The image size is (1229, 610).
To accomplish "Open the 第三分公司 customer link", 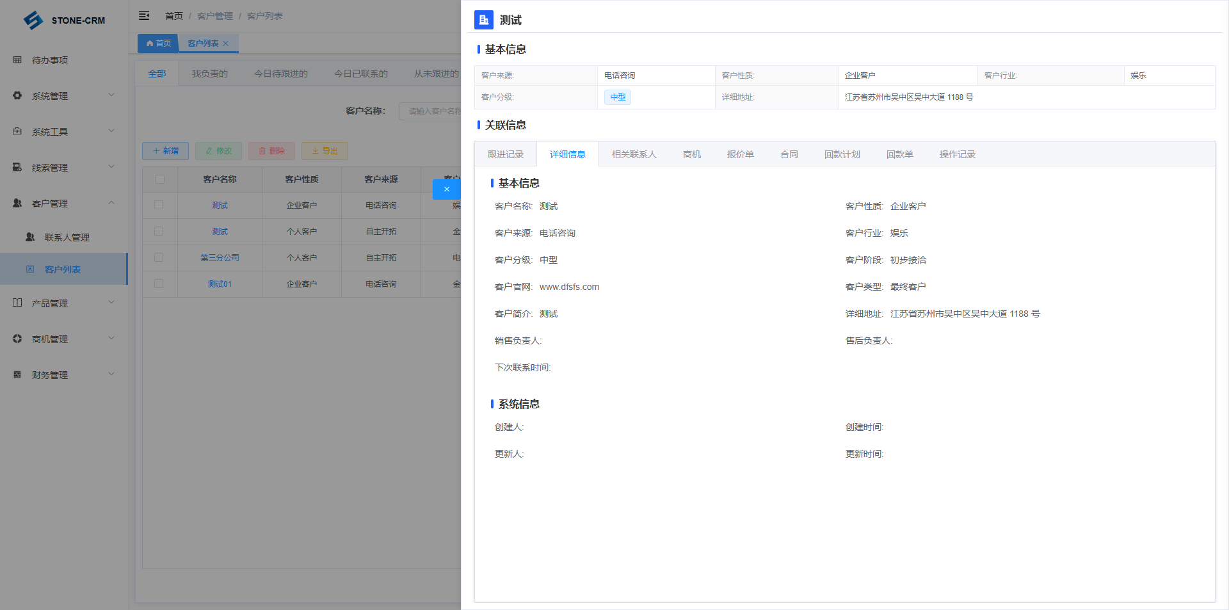I will point(220,258).
